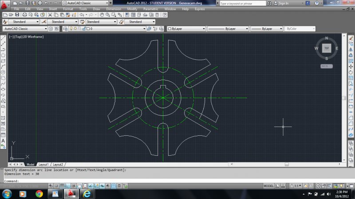
Task: Toggle Selection Cycling in status bar
Action: (125, 186)
